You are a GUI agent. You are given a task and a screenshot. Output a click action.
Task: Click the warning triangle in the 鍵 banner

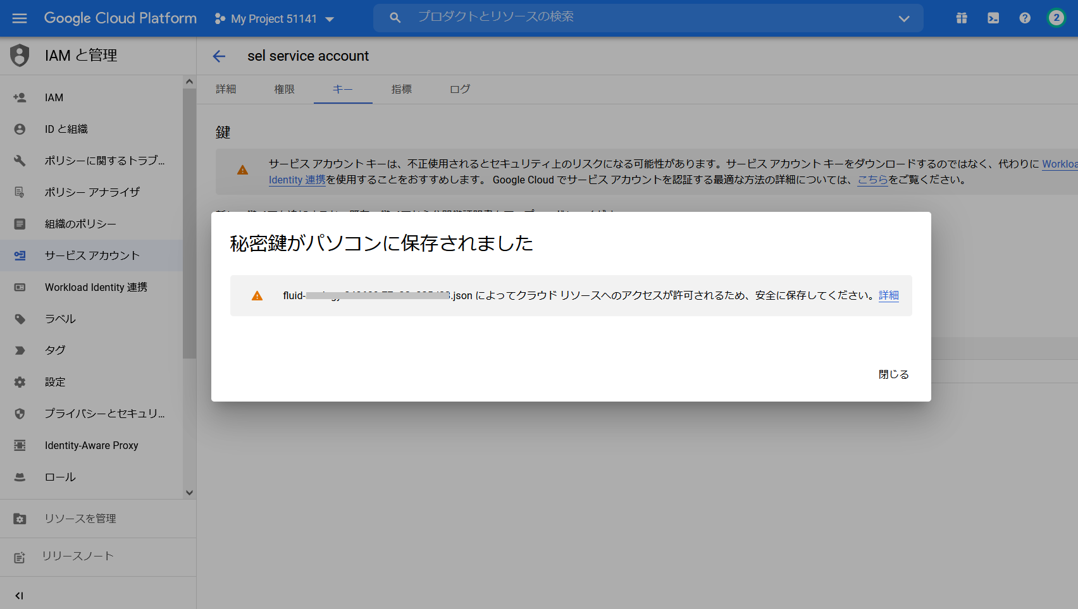click(x=242, y=169)
